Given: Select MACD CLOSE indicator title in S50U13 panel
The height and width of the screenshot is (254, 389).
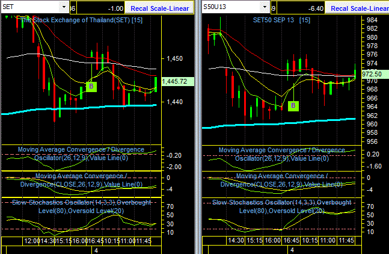Looking at the screenshot, I should (x=281, y=180).
